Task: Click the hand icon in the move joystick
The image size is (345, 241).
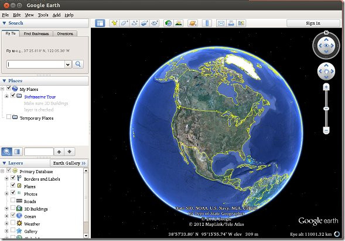Action: point(326,72)
